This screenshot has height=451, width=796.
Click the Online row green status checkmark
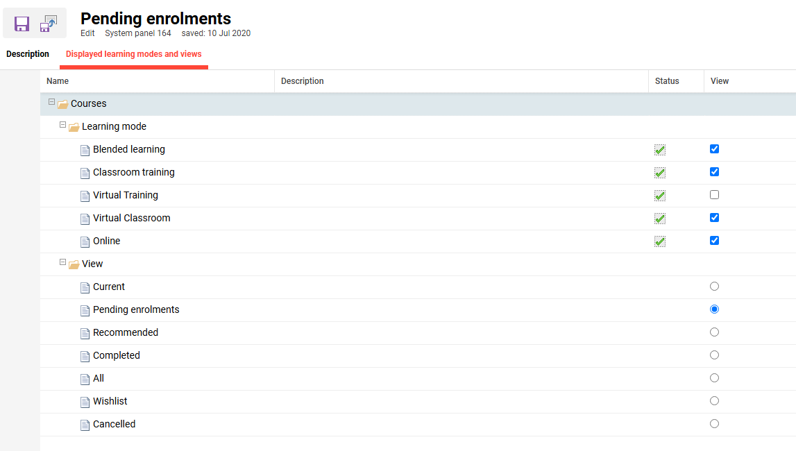(660, 241)
